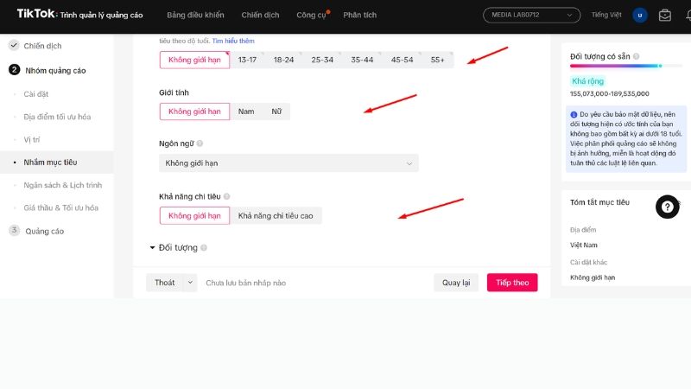691x389 pixels.
Task: Click the info icon next to Ngôn ngữ
Action: coord(200,143)
